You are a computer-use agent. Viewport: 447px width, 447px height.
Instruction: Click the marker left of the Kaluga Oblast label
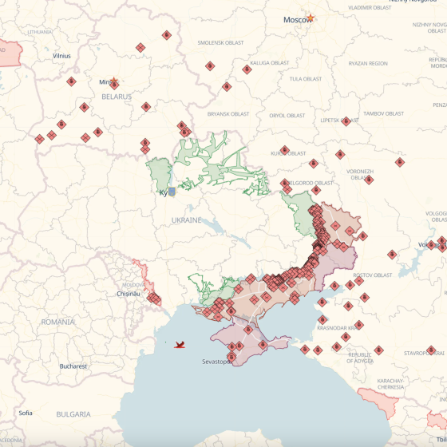(247, 69)
